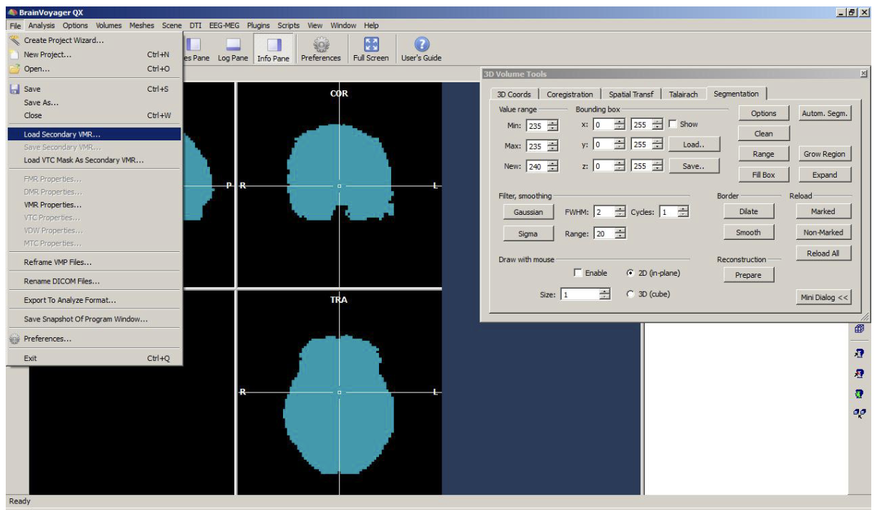This screenshot has width=877, height=517.
Task: Click the Autom. Segm. button
Action: pos(824,113)
